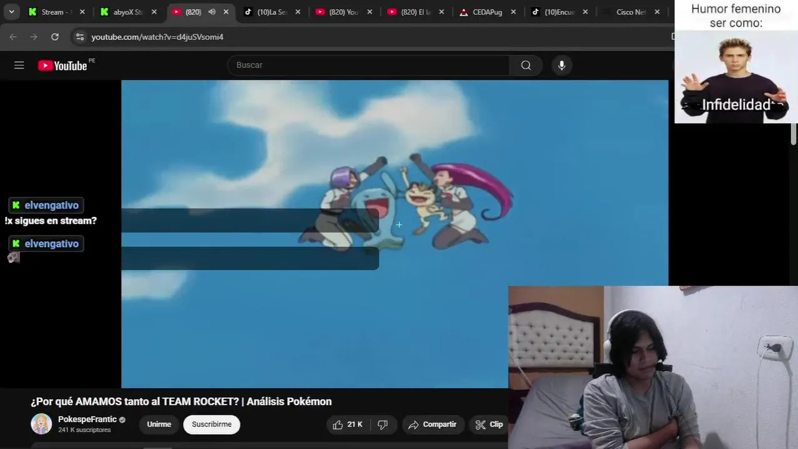The height and width of the screenshot is (449, 798).
Task: Dislike the video thumbs-down icon
Action: pos(383,425)
